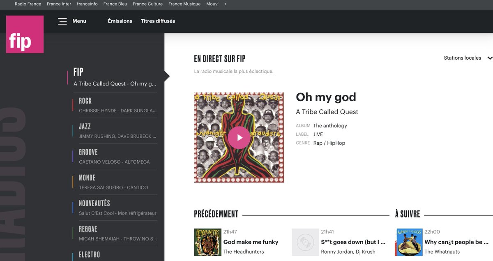
Task: Click the À SUIVRE section heading
Action: pos(408,214)
